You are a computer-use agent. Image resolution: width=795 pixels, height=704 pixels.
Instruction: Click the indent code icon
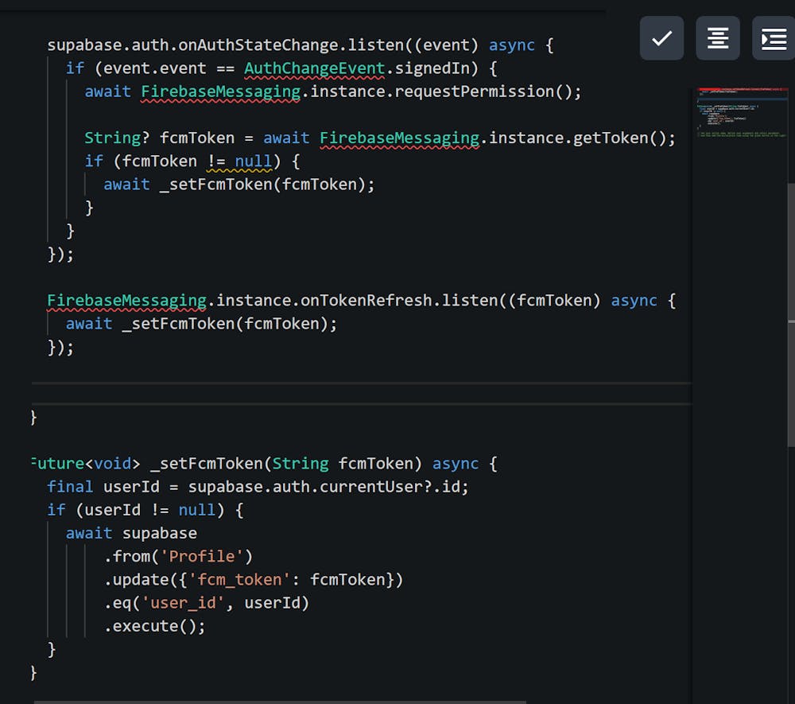point(774,38)
